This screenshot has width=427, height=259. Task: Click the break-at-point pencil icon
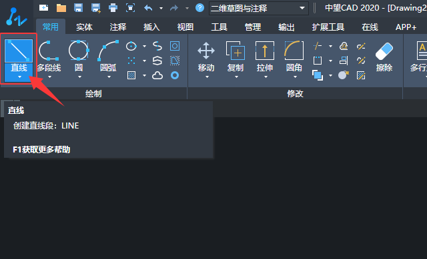[x=361, y=46]
